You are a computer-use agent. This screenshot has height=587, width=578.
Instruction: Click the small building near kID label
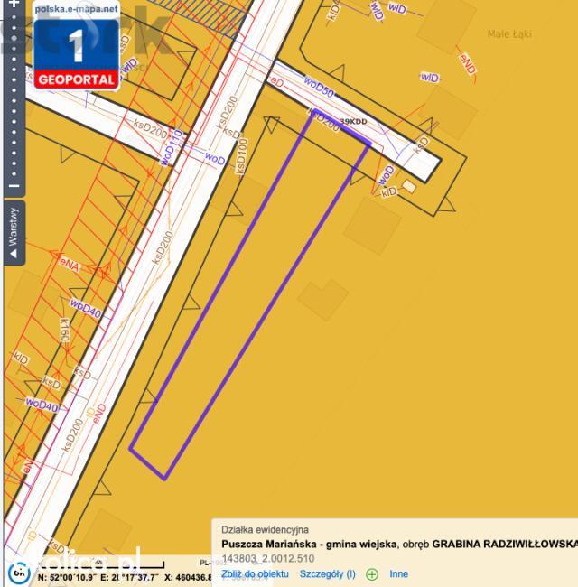coord(409,186)
